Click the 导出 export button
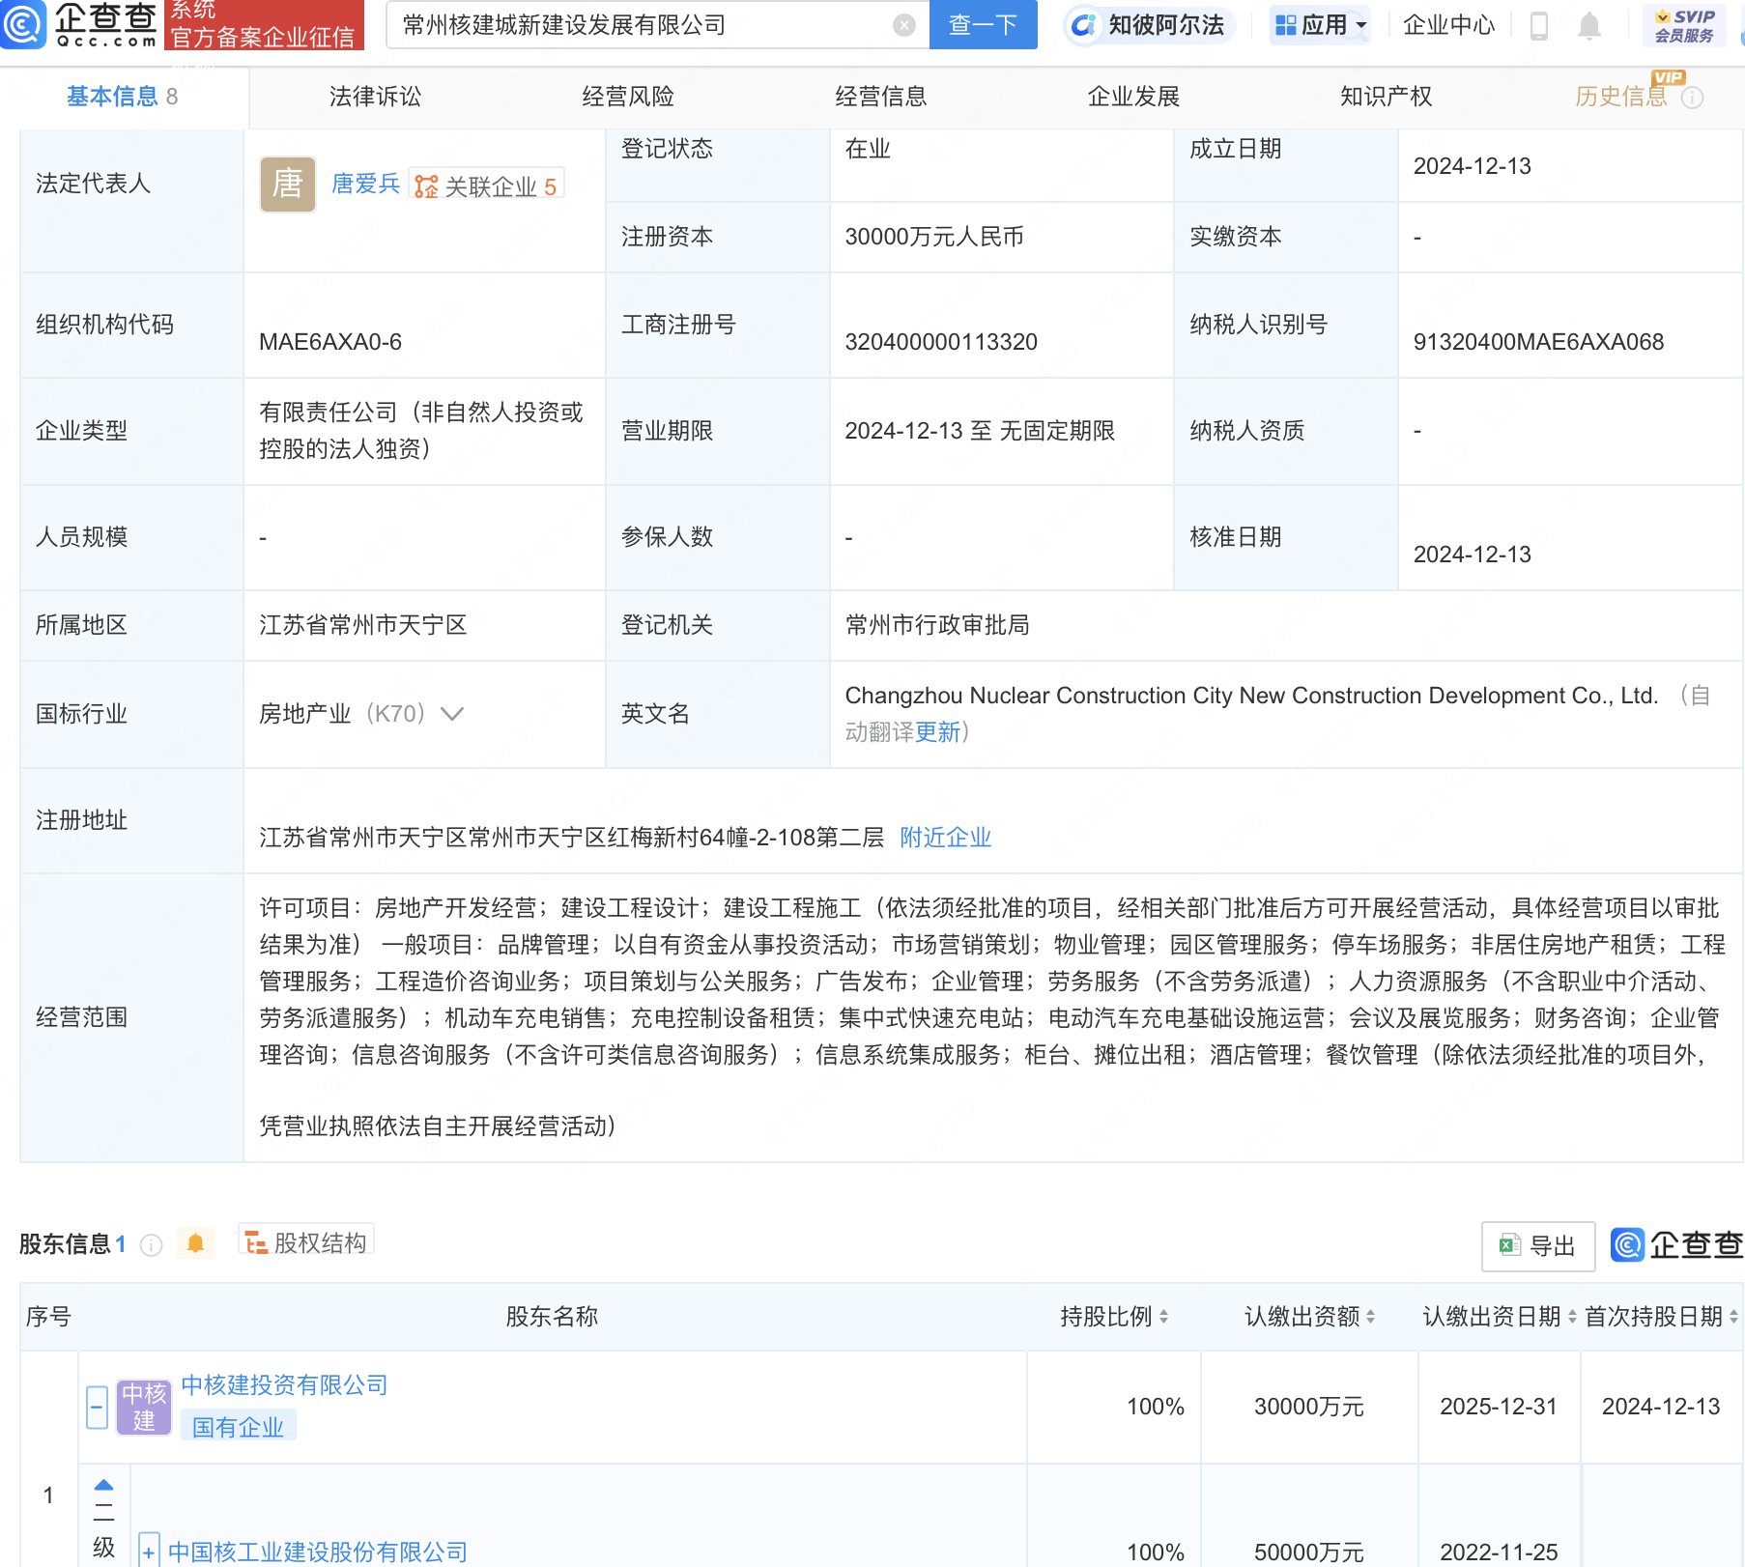This screenshot has height=1567, width=1745. [1538, 1246]
